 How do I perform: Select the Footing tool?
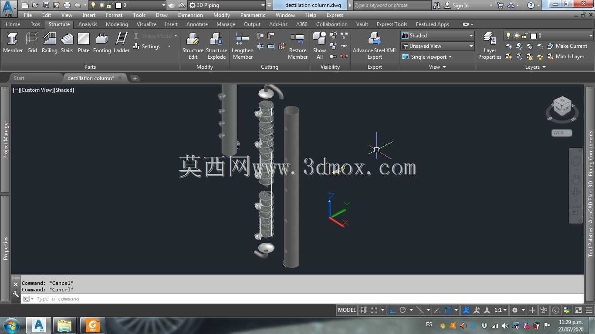[x=102, y=43]
